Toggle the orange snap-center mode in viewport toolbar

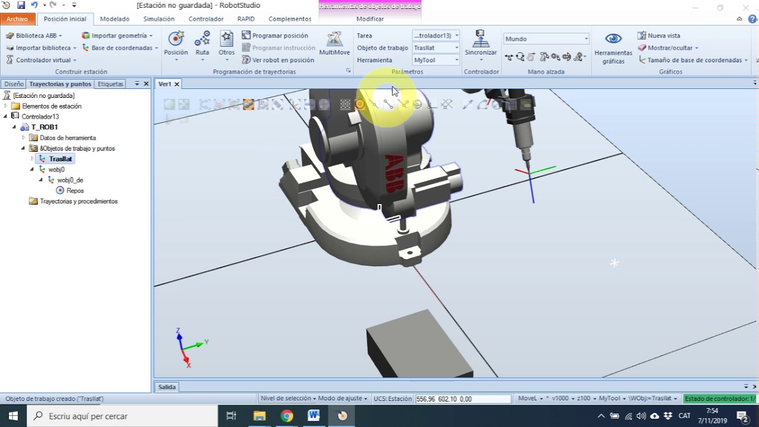tap(360, 104)
